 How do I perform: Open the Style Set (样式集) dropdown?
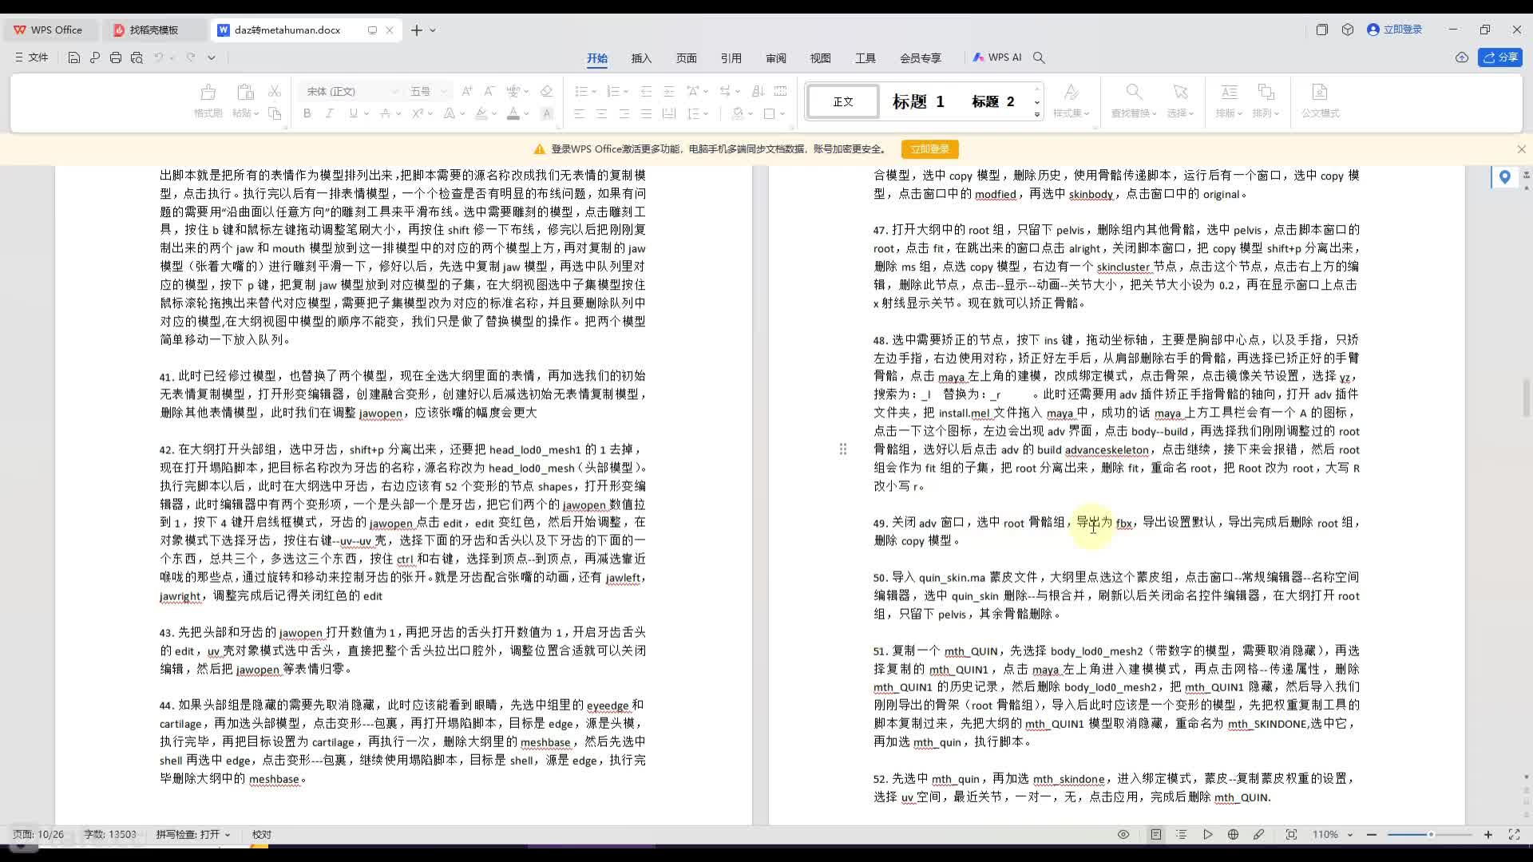coord(1071,113)
